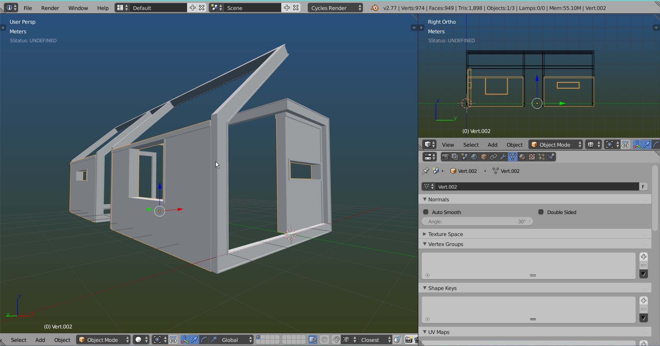Image resolution: width=660 pixels, height=346 pixels.
Task: Click the snap target affect-rotation icon next to Closest
Action: (398, 340)
